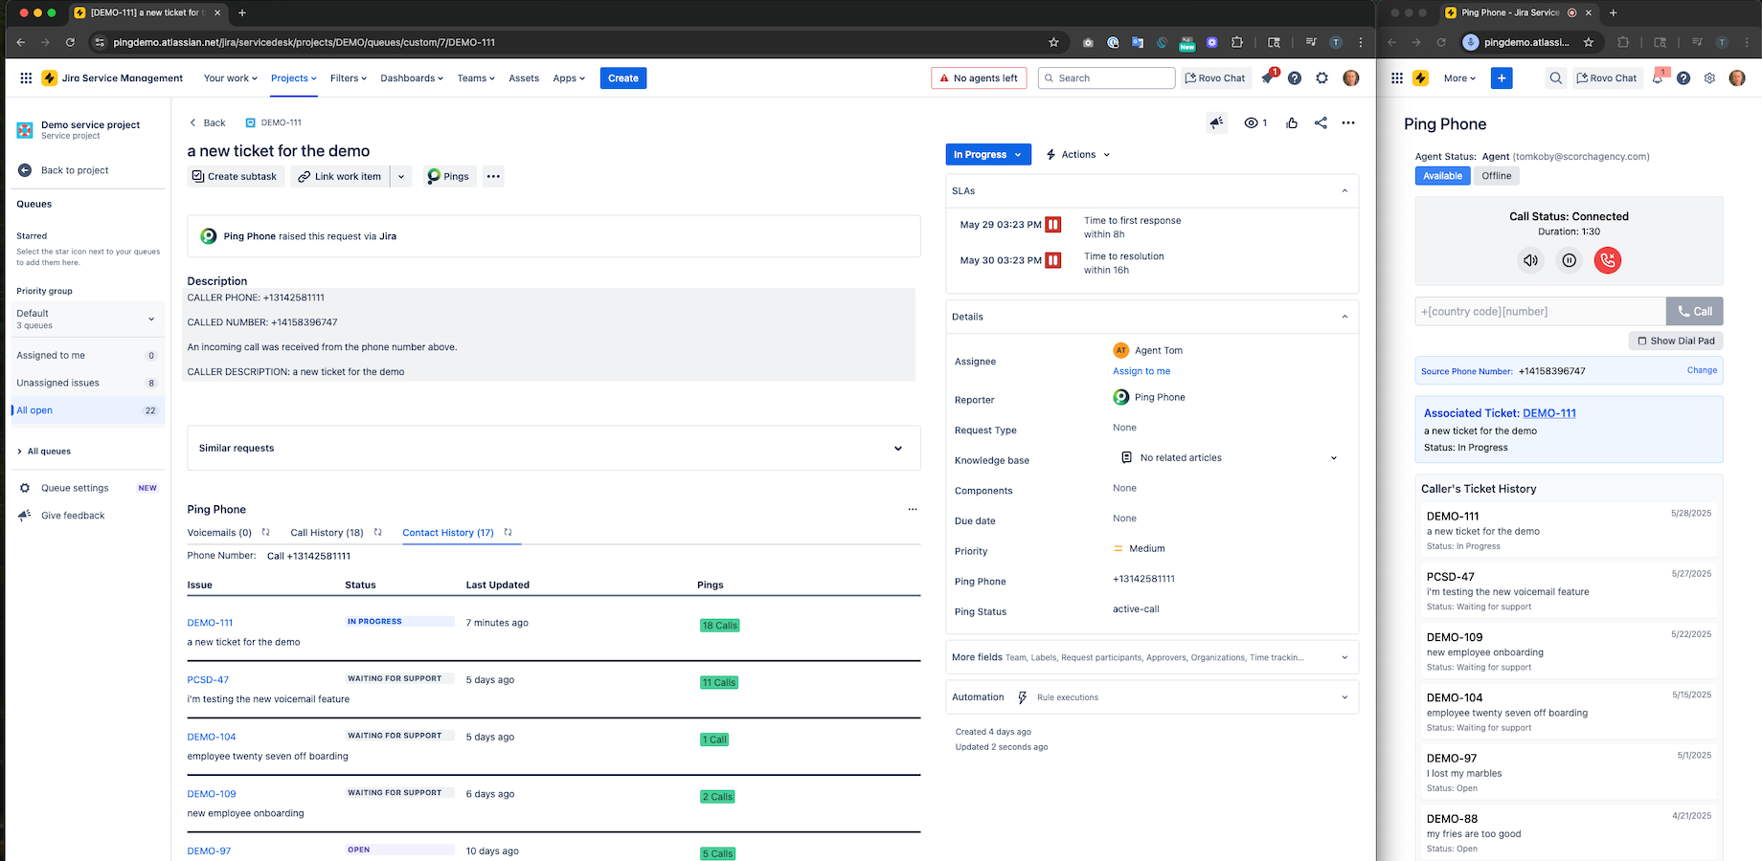The width and height of the screenshot is (1762, 861).
Task: Vote with the thumbs up icon
Action: pos(1292,122)
